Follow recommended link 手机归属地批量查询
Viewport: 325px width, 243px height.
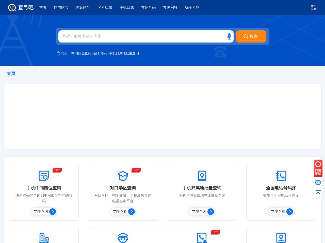click(124, 53)
